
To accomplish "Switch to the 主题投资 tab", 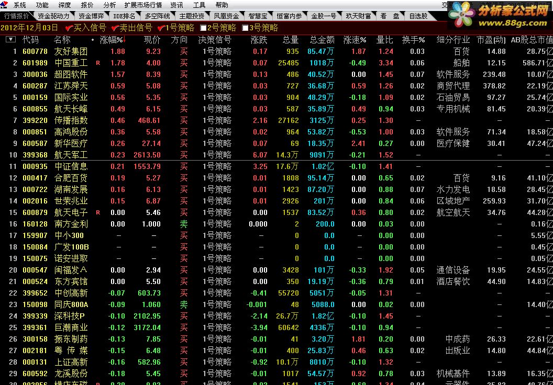I will [x=192, y=16].
